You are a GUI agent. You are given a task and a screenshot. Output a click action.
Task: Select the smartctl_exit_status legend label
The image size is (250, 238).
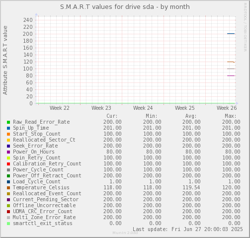[43, 224]
